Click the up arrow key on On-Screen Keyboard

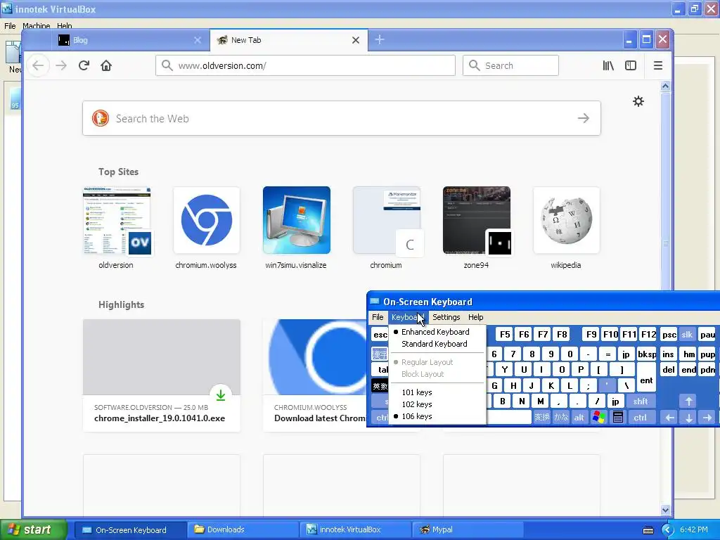(688, 401)
